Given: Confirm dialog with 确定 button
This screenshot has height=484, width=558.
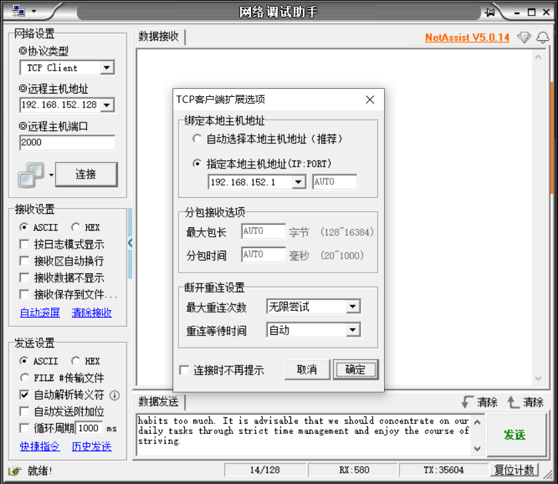Looking at the screenshot, I should point(355,370).
